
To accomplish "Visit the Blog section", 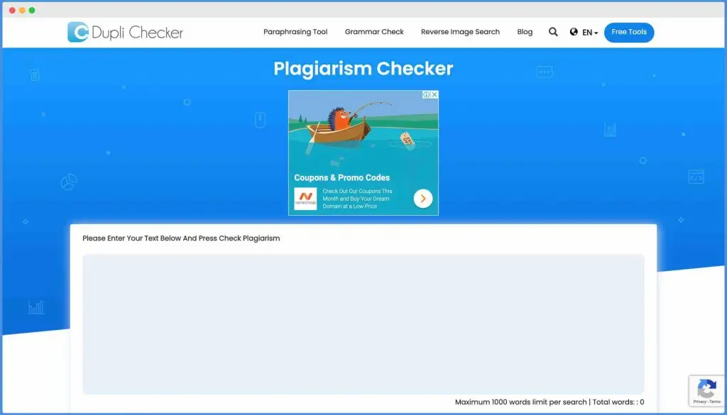I will (x=525, y=32).
